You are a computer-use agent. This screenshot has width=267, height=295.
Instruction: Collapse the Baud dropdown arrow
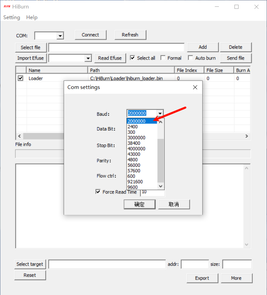(160, 113)
